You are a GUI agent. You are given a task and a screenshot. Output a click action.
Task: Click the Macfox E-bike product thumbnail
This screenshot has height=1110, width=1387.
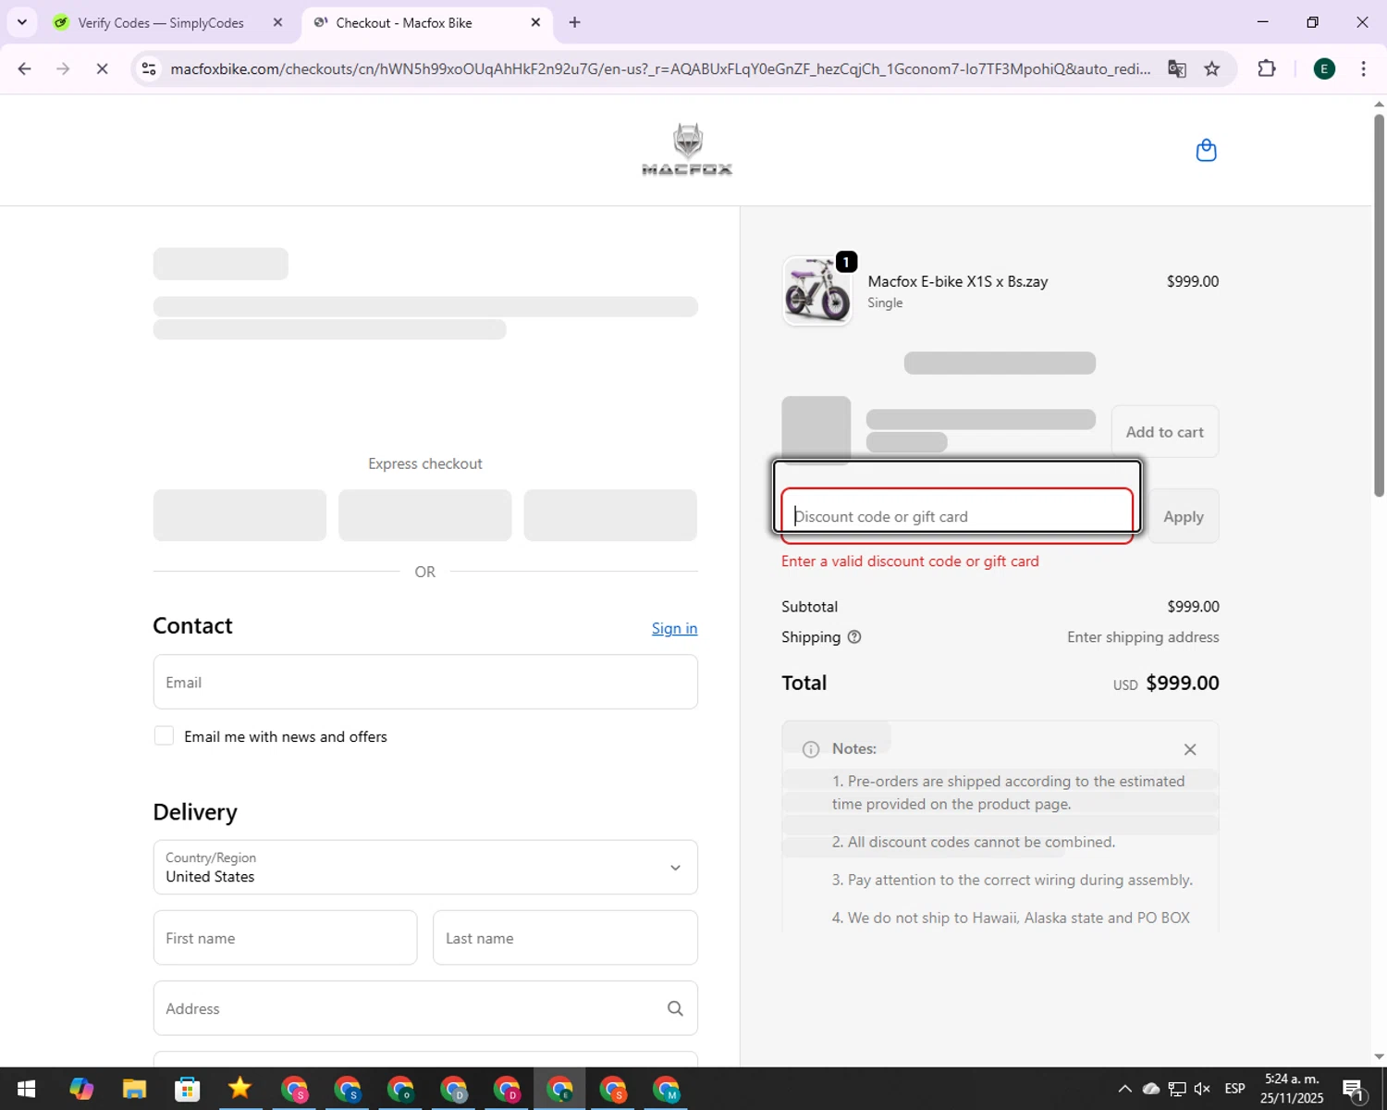click(816, 291)
